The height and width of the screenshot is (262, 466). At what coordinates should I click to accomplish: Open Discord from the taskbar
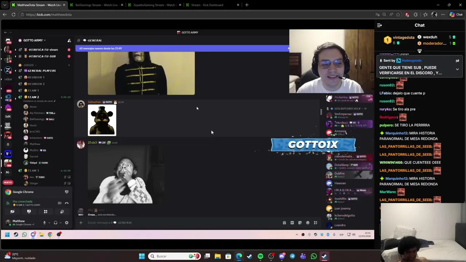282,256
